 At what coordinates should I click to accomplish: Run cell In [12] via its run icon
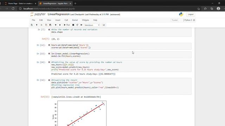[49, 45]
